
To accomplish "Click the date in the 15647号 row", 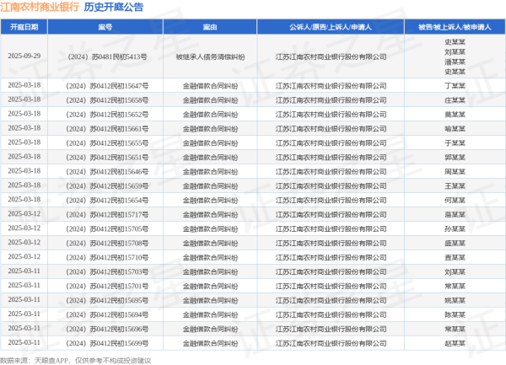I will pyautogui.click(x=24, y=85).
